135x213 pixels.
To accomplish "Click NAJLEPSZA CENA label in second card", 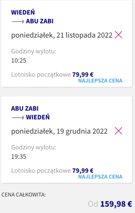I will coord(100,177).
